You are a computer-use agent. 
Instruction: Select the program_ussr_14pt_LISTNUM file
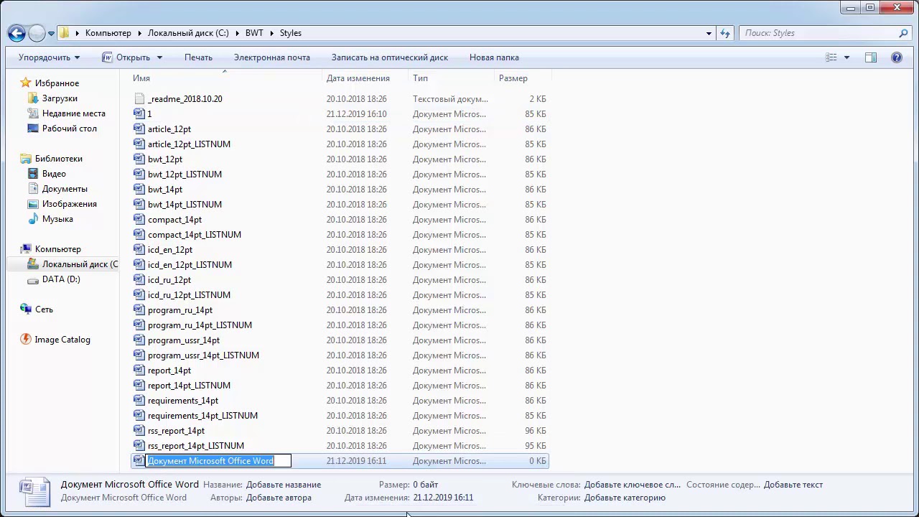coord(203,355)
